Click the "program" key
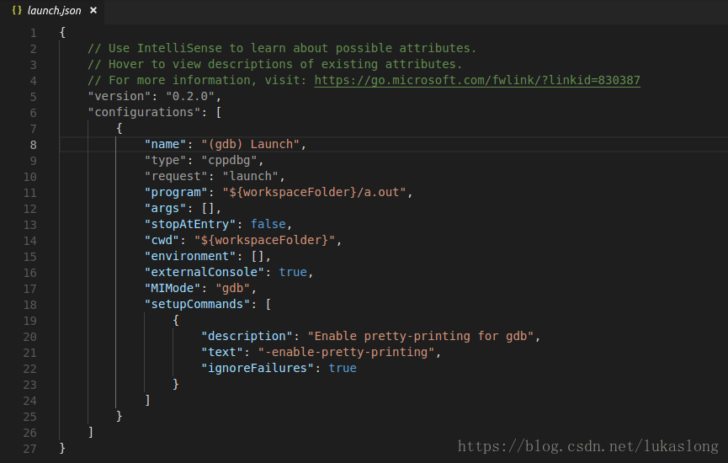This screenshot has width=728, height=463. tap(177, 192)
